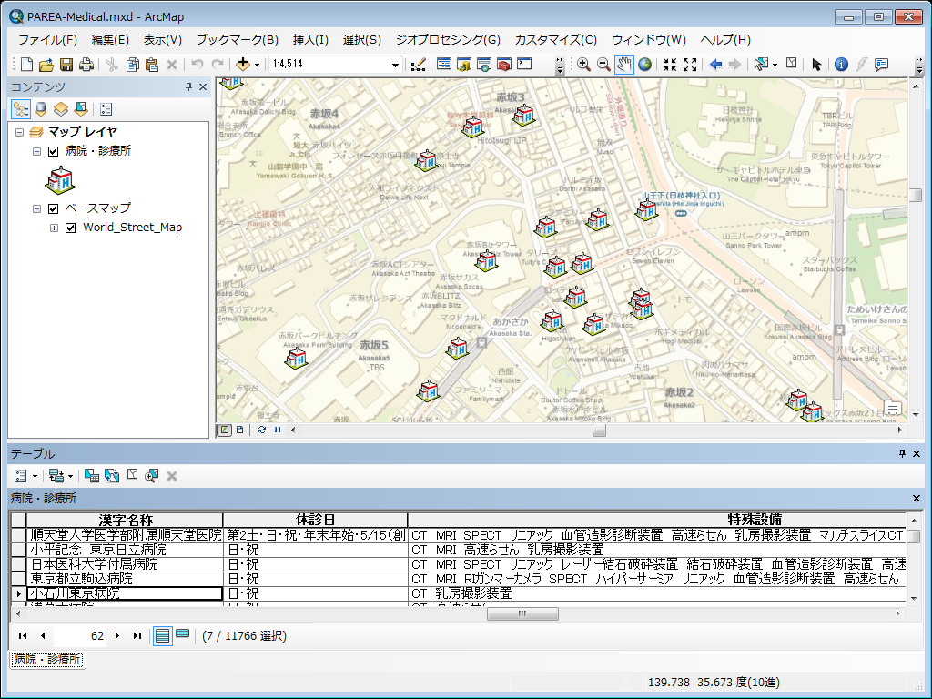Image resolution: width=932 pixels, height=699 pixels.
Task: Open カスタマイズ(C) menu
Action: 556,40
